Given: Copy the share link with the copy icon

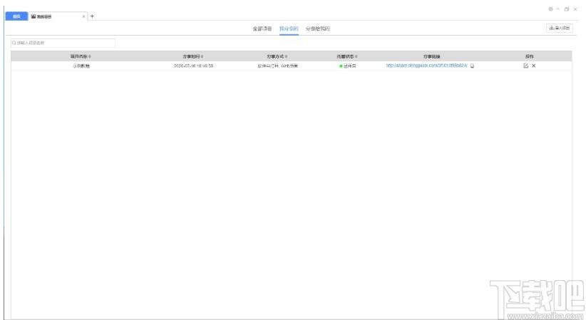Looking at the screenshot, I should 472,66.
